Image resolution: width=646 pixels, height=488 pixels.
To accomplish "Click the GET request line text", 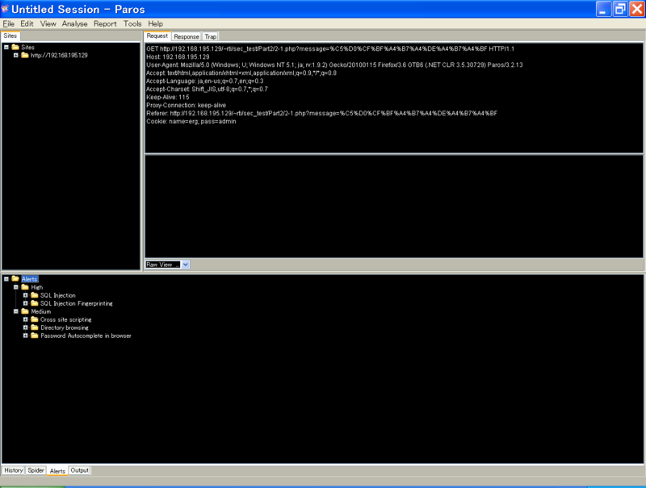I will point(330,48).
